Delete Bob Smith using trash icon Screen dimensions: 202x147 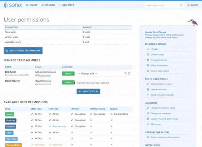coord(129,73)
